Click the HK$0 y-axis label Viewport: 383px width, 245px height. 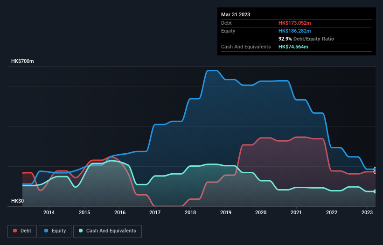pyautogui.click(x=18, y=201)
